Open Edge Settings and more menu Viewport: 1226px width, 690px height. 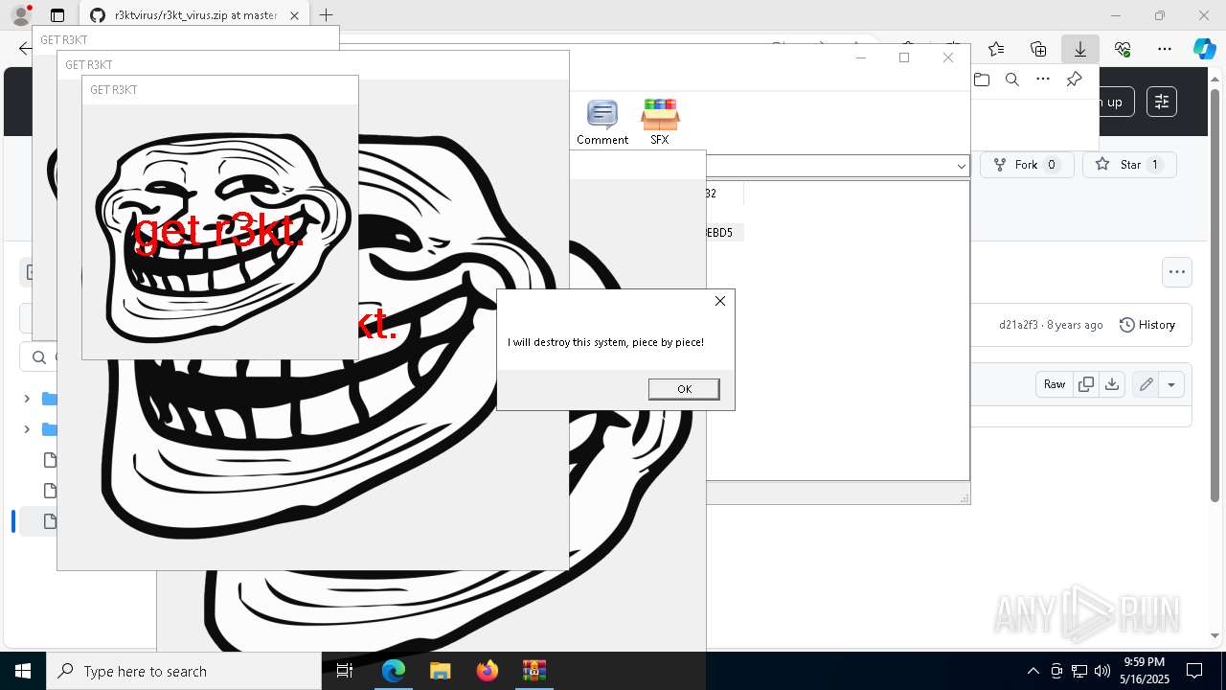tap(1165, 48)
